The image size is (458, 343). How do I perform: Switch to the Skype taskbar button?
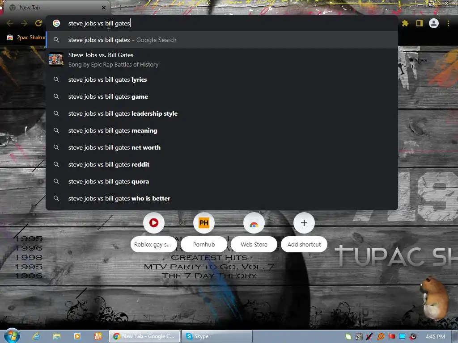coord(217,336)
